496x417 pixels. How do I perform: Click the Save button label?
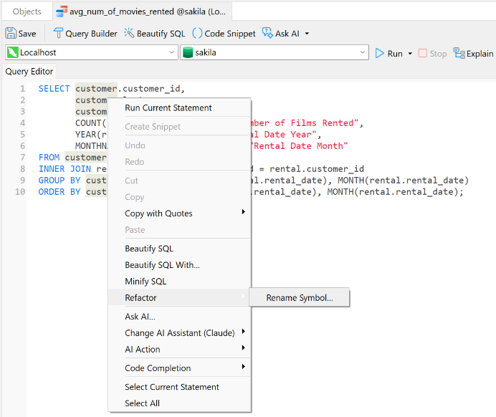(27, 34)
